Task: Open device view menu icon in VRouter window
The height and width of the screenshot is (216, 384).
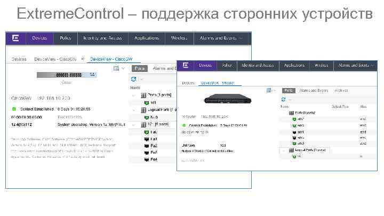Action: [269, 90]
